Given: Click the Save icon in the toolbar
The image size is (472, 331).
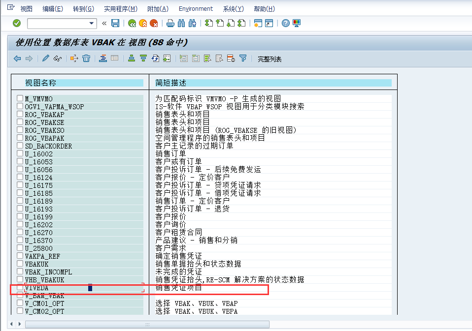Looking at the screenshot, I should point(116,23).
